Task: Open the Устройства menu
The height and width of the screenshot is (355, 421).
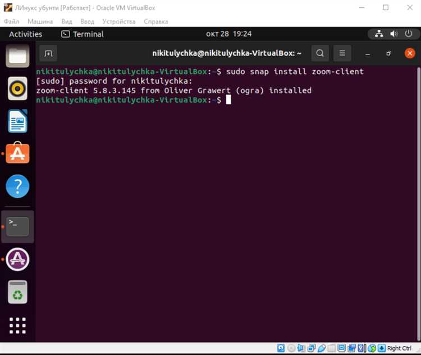Action: (x=119, y=21)
